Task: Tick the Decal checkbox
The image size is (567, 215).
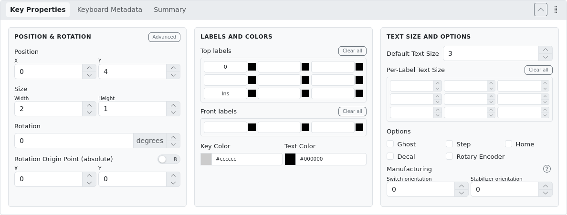Action: (x=390, y=156)
